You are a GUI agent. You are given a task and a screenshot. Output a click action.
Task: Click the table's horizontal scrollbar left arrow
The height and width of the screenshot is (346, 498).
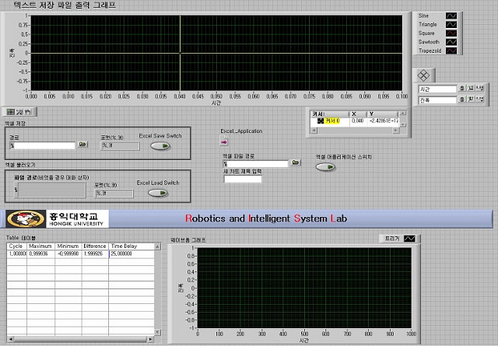[x=10, y=339]
